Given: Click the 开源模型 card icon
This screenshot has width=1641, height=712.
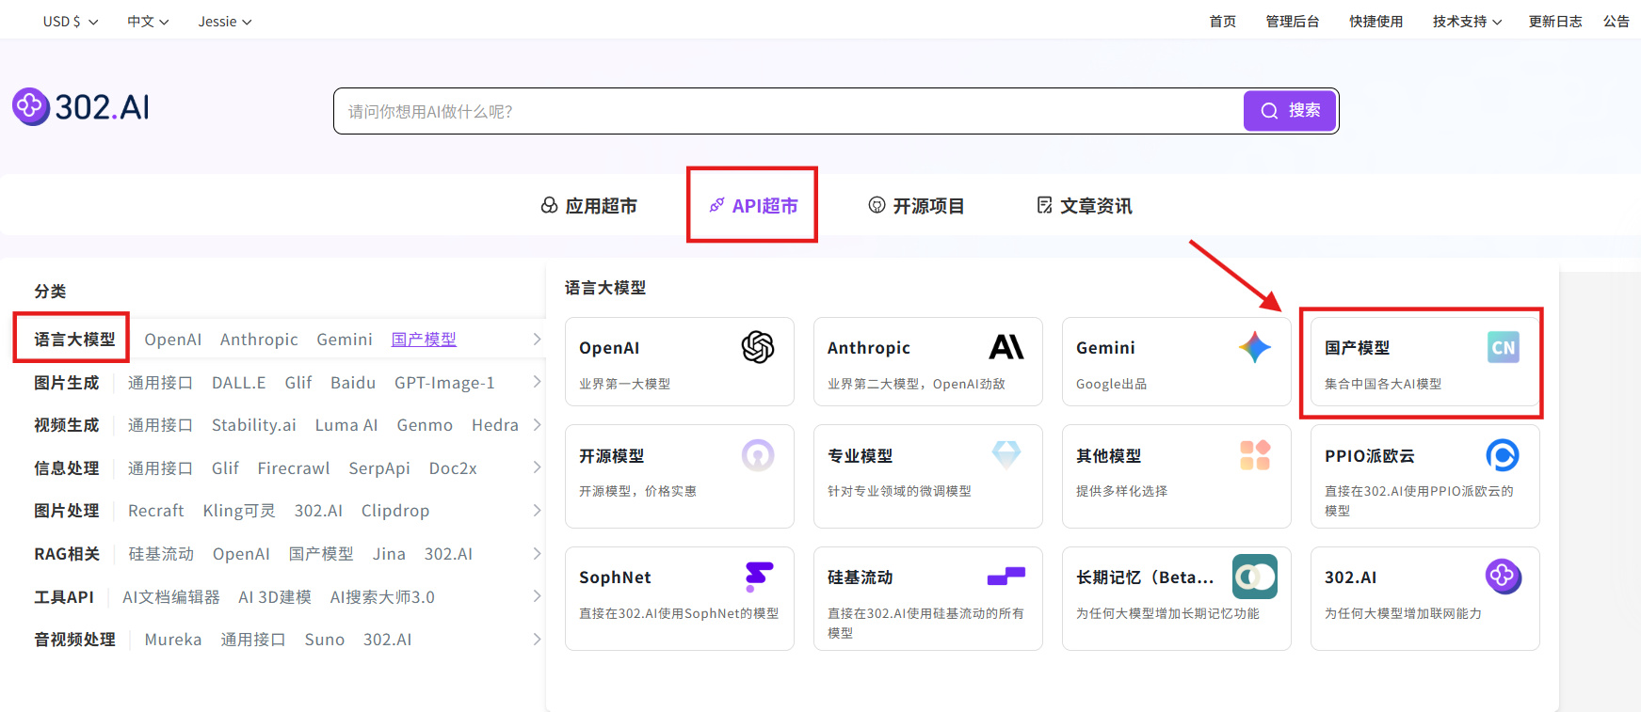Looking at the screenshot, I should click(x=758, y=455).
